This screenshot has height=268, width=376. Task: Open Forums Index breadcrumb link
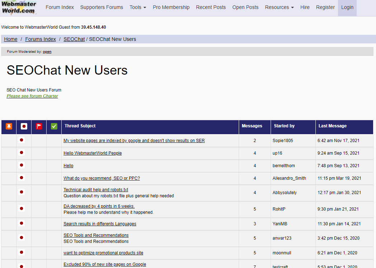coord(41,39)
